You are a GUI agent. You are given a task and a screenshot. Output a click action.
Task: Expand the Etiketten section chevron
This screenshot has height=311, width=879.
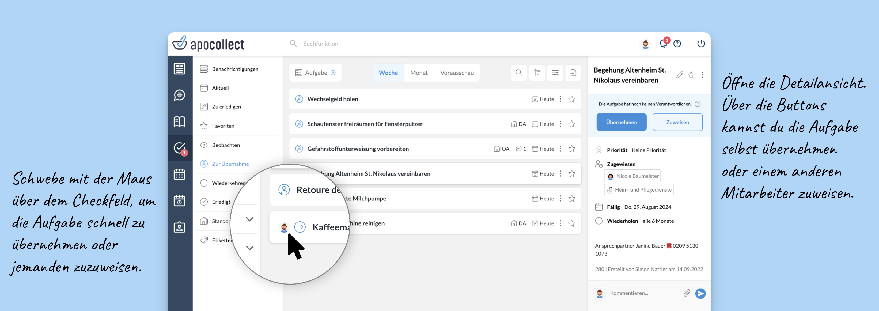(x=249, y=248)
